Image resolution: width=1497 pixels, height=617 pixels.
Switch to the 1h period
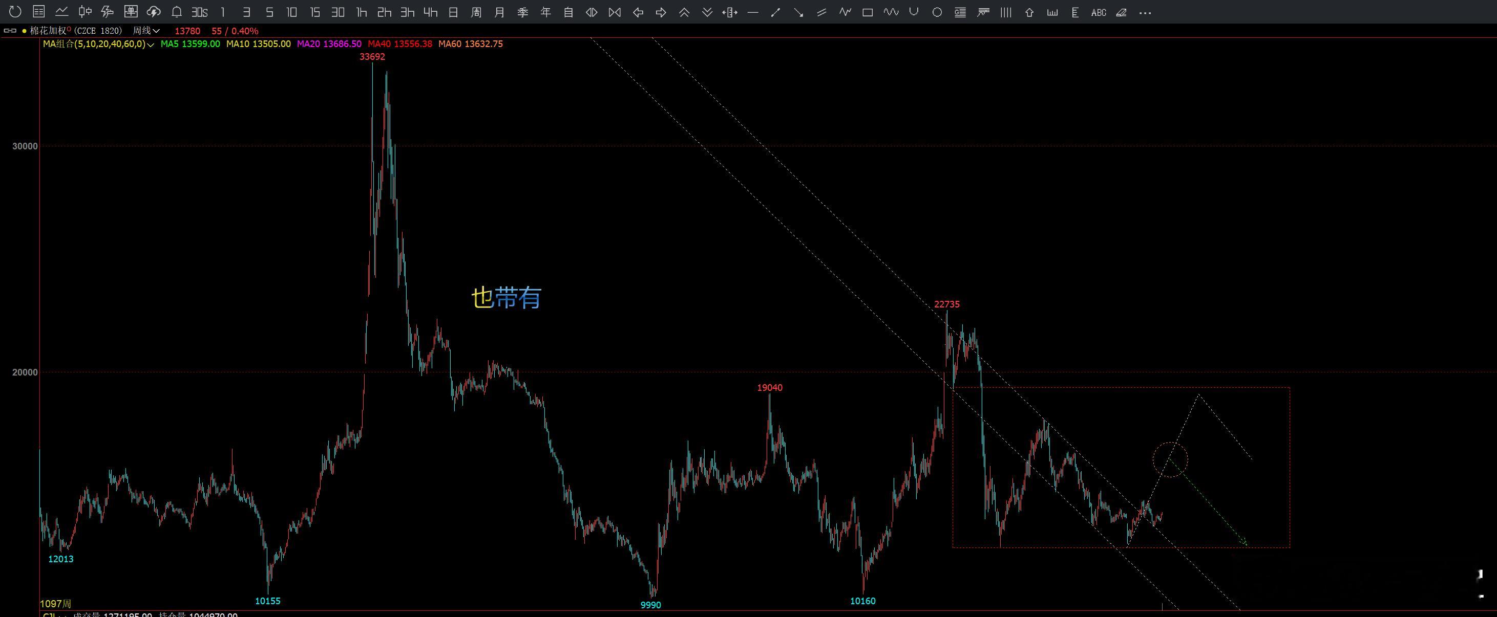coord(362,12)
